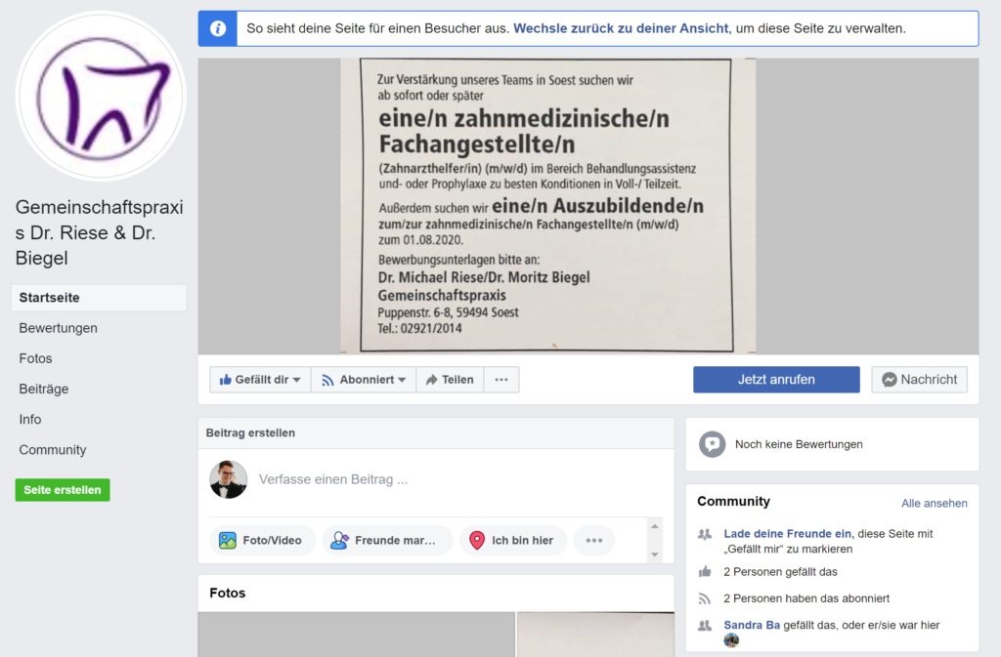Screen dimensions: 1001x657
Task: Open Sandra Ba's small avatar in Community
Action: pos(731,640)
